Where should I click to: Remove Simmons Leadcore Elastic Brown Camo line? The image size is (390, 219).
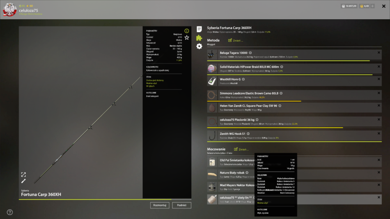[379, 93]
